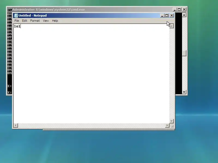Close the Untitled - Notepad window
Screen dimensions: 218x163
172,15
